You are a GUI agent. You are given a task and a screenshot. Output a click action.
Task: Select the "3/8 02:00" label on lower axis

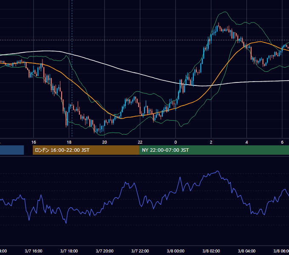click(211, 251)
